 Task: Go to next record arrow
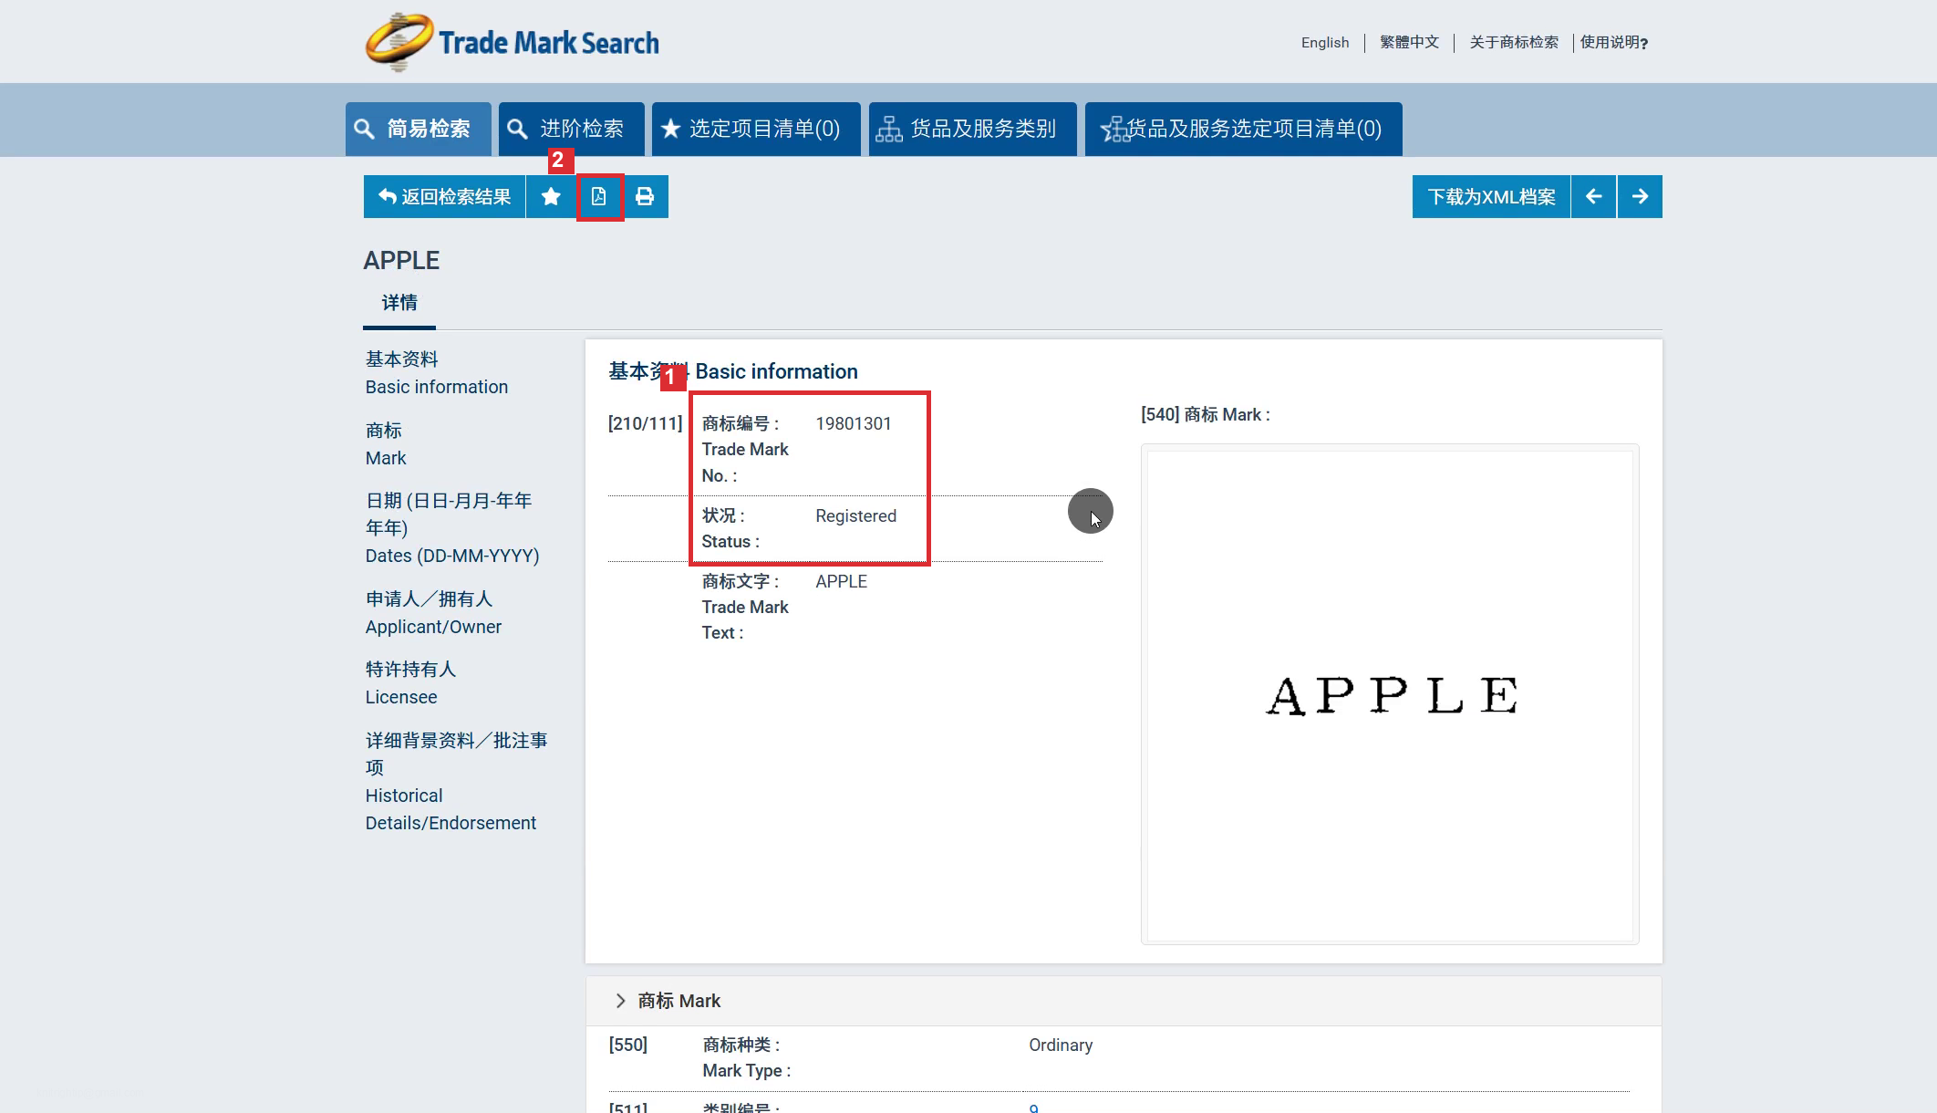click(1640, 196)
